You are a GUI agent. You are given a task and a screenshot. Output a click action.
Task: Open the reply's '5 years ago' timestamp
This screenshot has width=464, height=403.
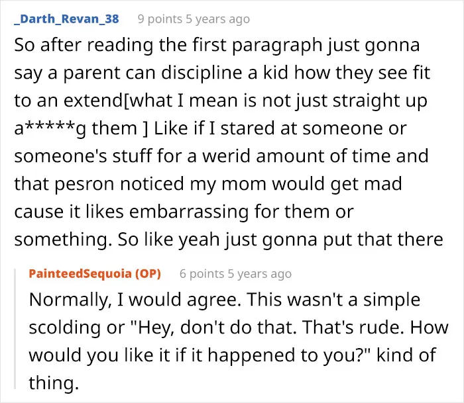260,274
